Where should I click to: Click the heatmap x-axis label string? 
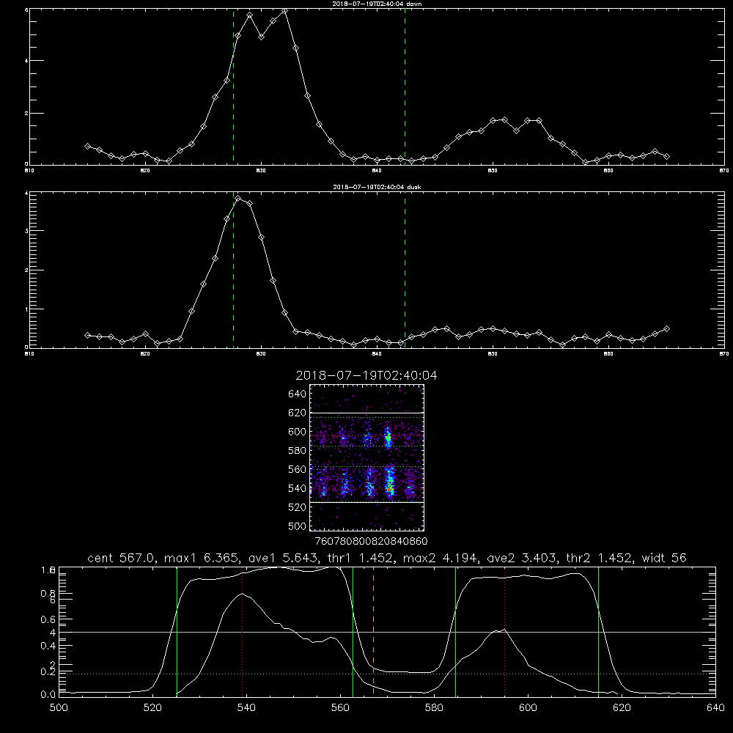(371, 542)
